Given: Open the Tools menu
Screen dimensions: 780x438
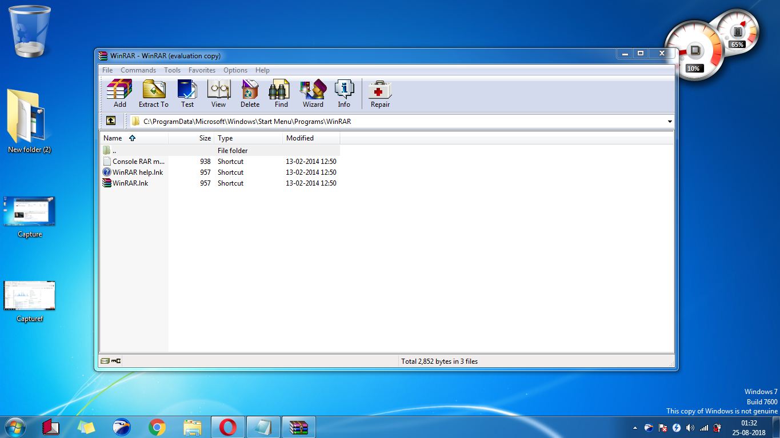Looking at the screenshot, I should click(172, 70).
